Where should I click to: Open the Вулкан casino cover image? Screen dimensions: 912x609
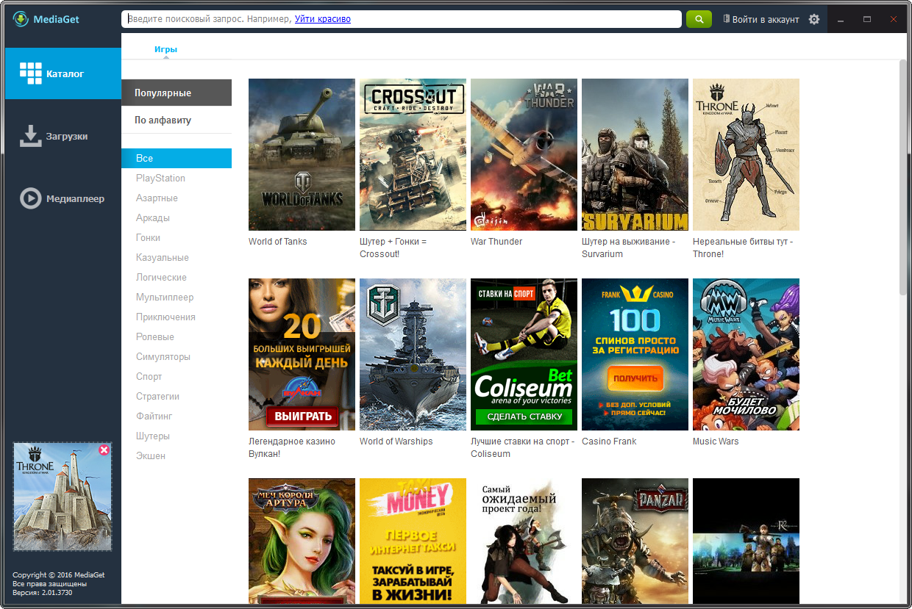tap(302, 354)
